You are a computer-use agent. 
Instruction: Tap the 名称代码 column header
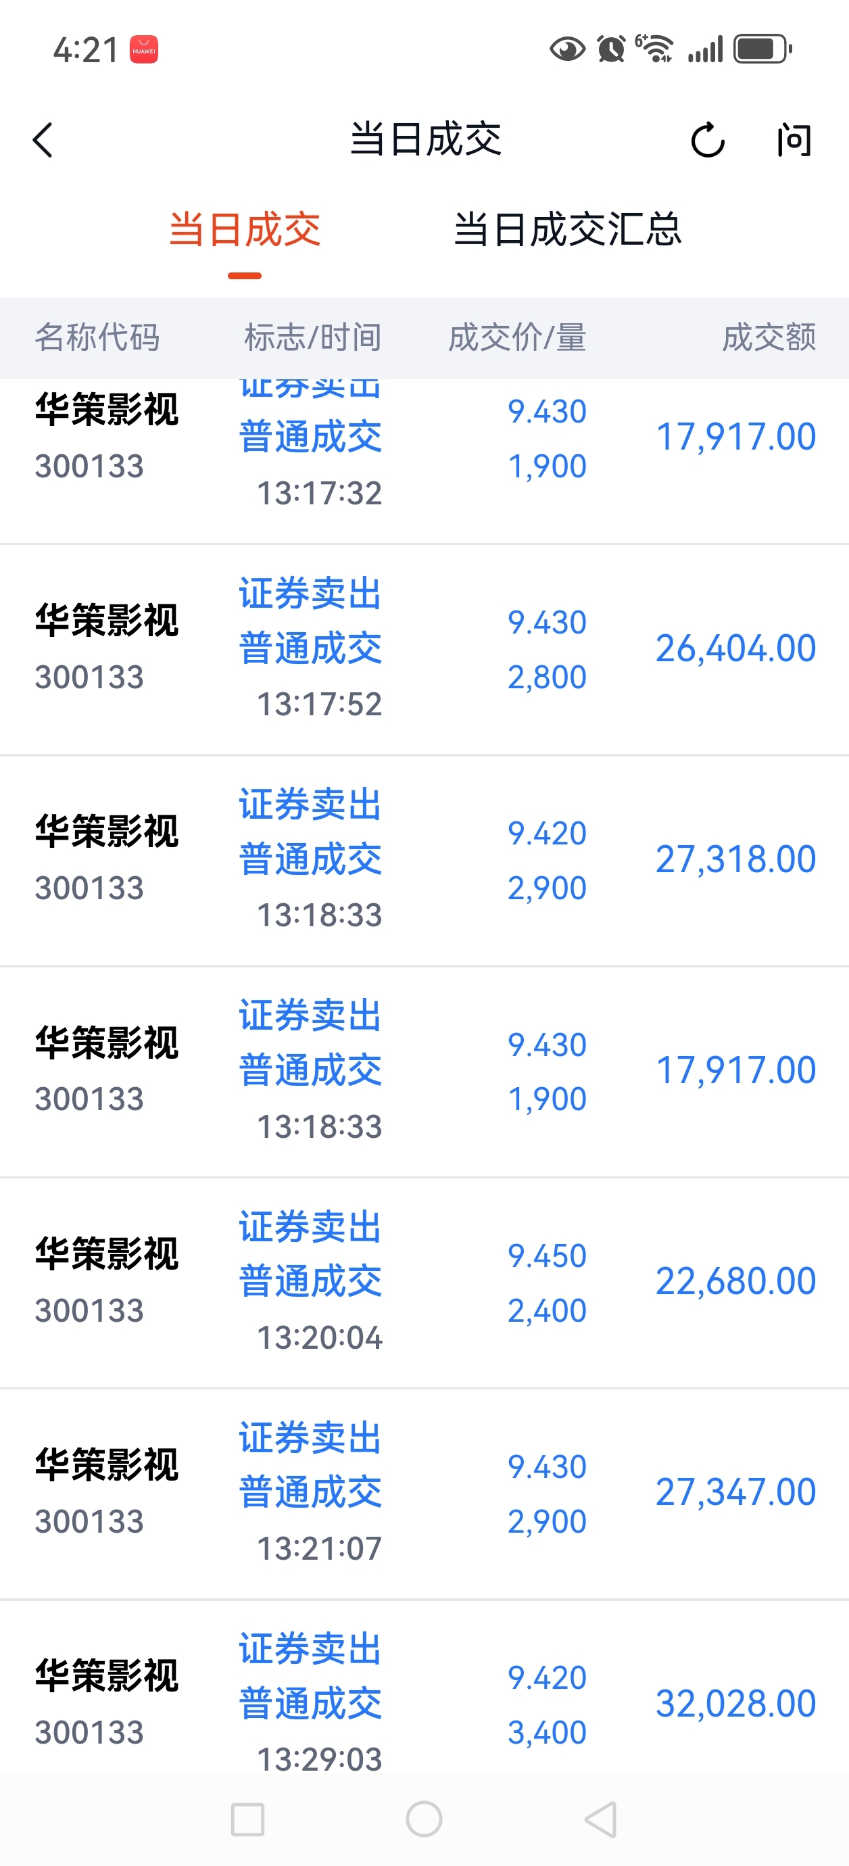(x=97, y=337)
